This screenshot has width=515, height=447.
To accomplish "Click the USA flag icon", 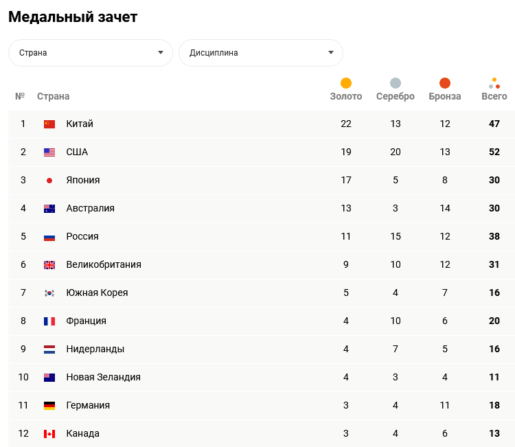I will click(x=49, y=152).
